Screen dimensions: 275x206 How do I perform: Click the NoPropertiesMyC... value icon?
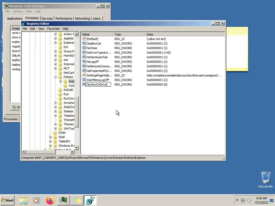84,71
